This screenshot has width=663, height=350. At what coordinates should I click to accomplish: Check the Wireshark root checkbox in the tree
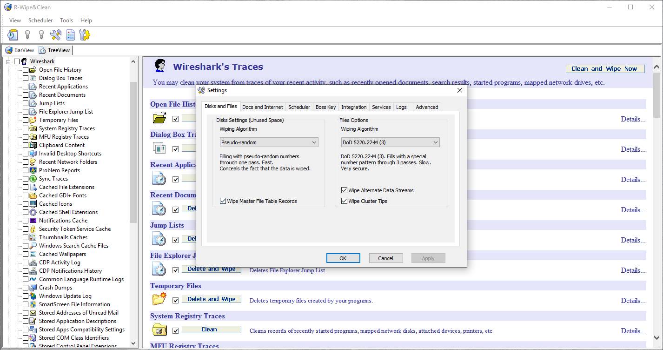click(x=17, y=61)
